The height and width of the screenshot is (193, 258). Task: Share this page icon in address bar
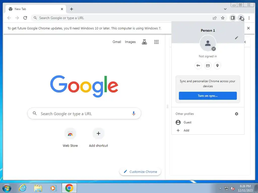[215, 18]
